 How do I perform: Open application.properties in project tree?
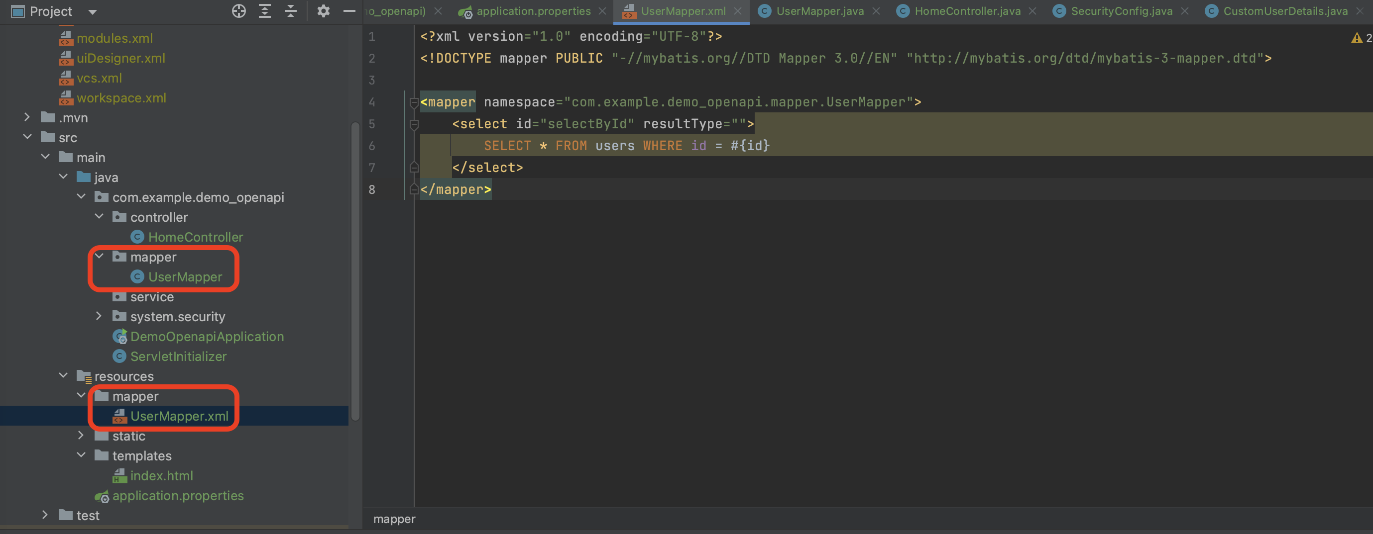click(x=178, y=496)
